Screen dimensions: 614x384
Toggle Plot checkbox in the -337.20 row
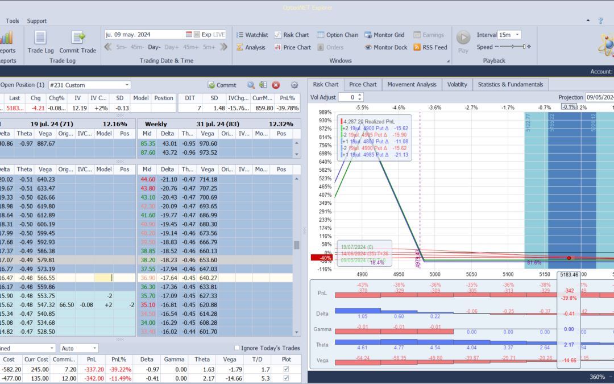pyautogui.click(x=286, y=369)
